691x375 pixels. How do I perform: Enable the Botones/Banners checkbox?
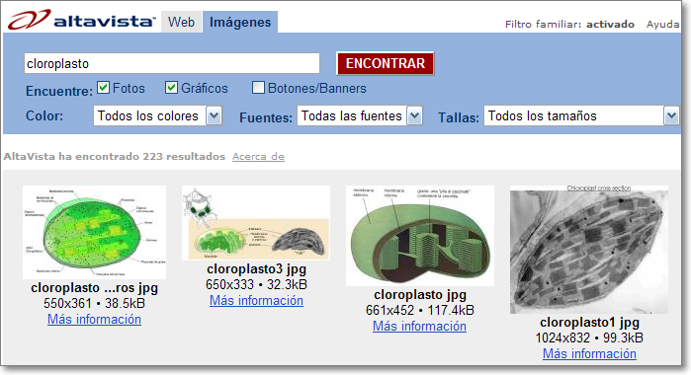[258, 88]
